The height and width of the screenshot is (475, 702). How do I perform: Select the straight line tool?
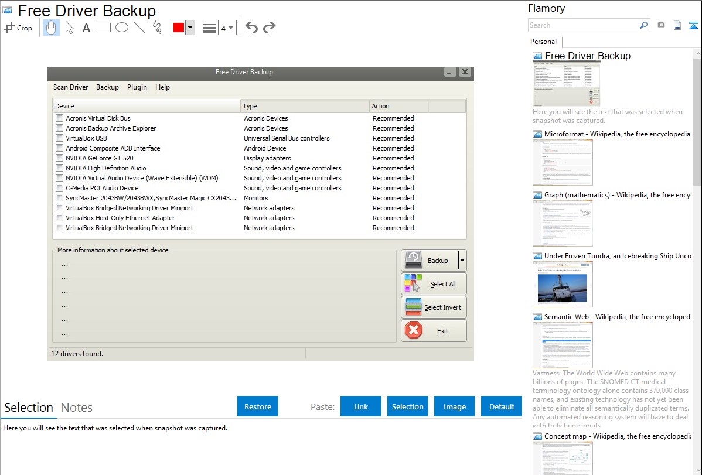click(139, 28)
